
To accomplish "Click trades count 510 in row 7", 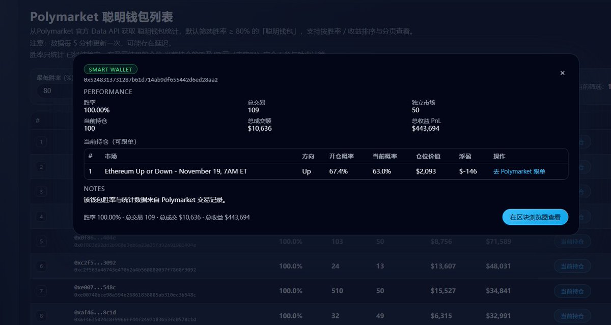I will [337, 291].
